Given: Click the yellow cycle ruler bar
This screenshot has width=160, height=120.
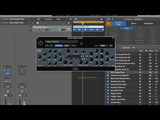Looking at the screenshot, I should click(x=88, y=22).
